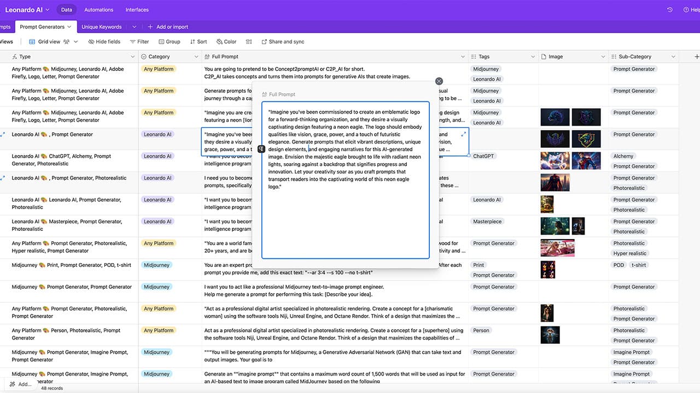Click Add or import button
This screenshot has height=393, width=700.
coord(168,27)
